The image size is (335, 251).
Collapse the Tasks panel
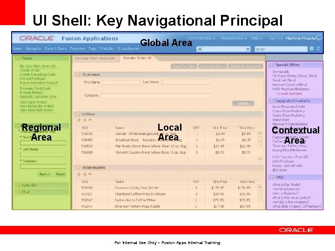coord(18,58)
